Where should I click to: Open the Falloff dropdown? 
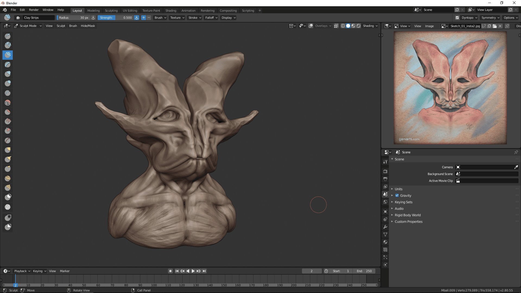click(211, 18)
